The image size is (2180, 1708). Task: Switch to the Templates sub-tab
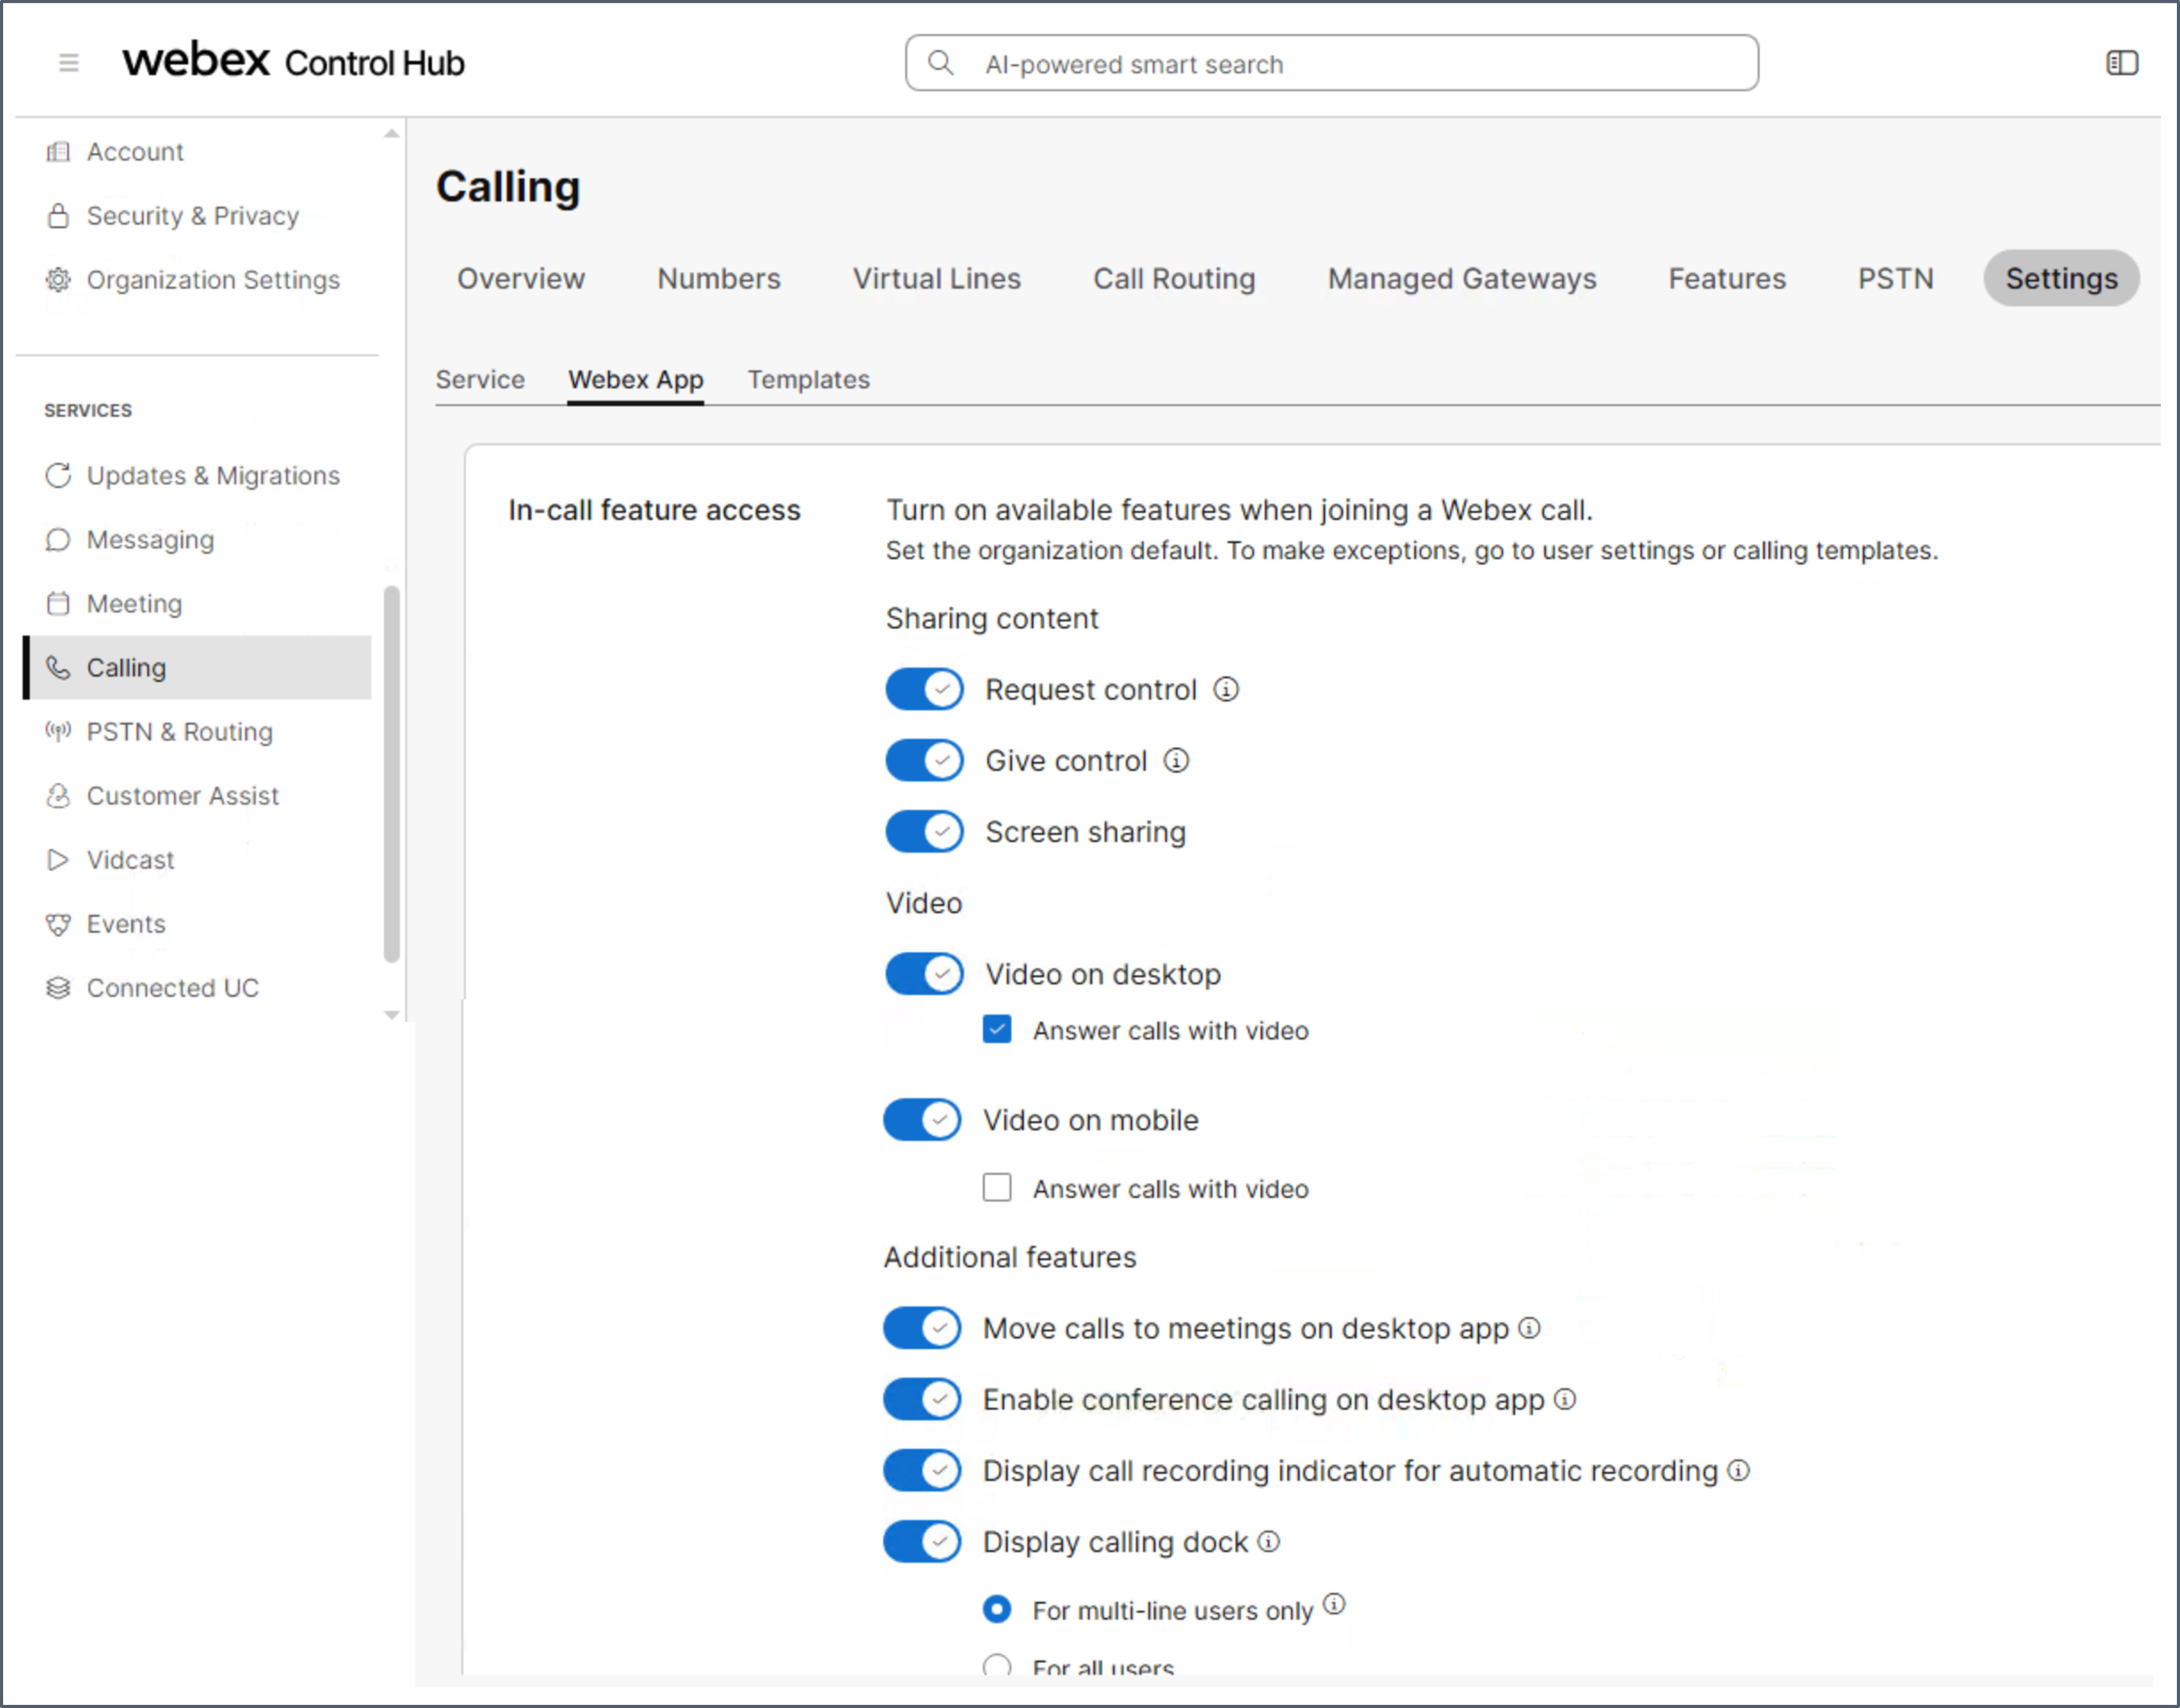tap(808, 380)
